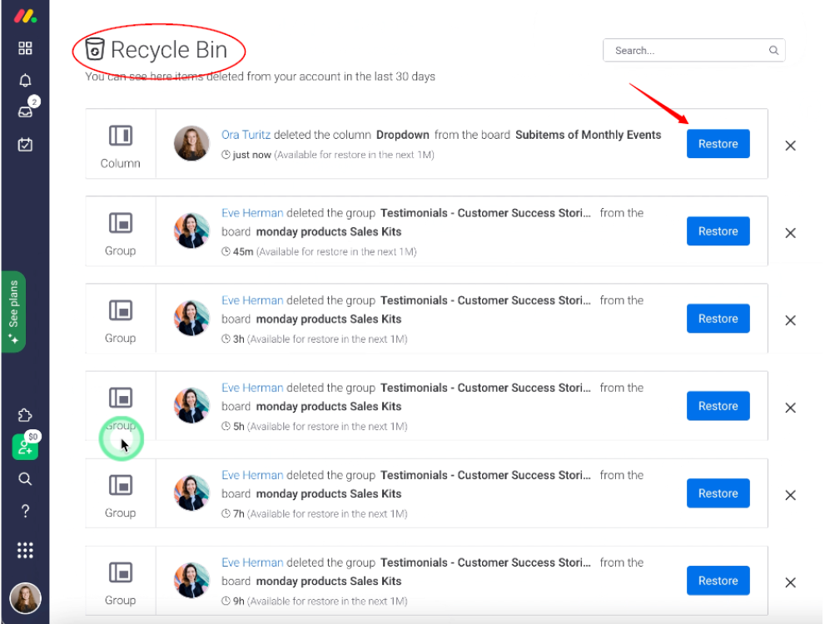This screenshot has width=825, height=624.
Task: Click the green invite members icon
Action: (x=25, y=447)
